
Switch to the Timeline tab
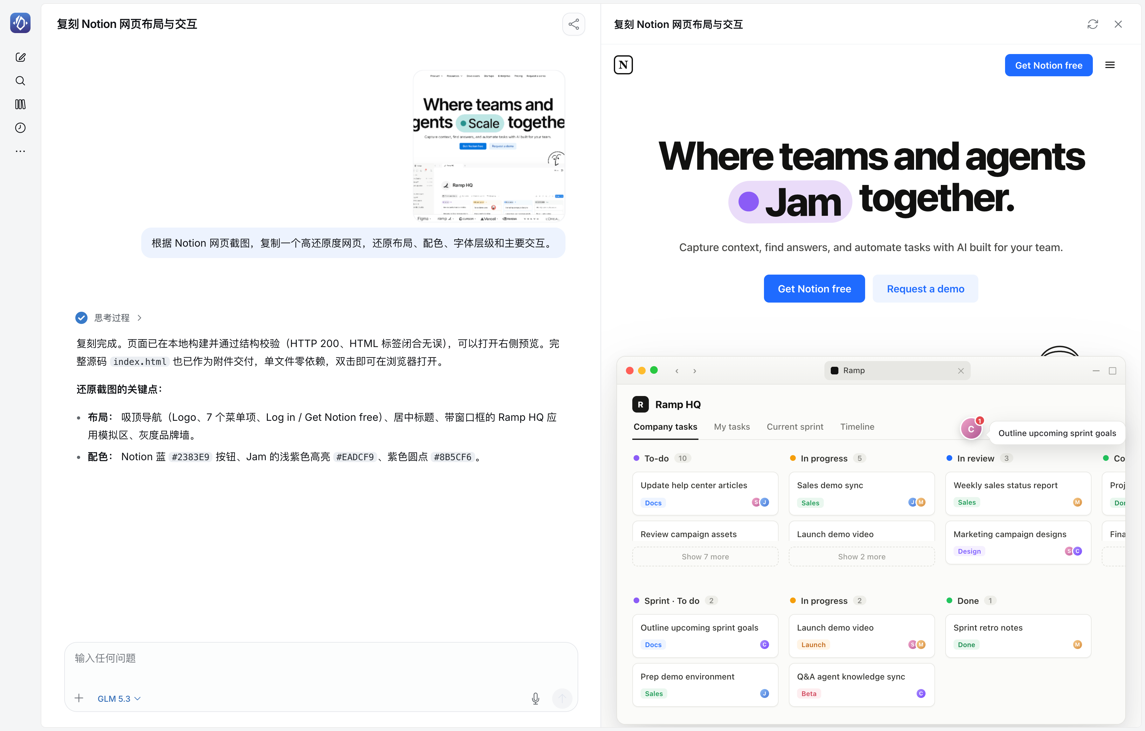857,427
